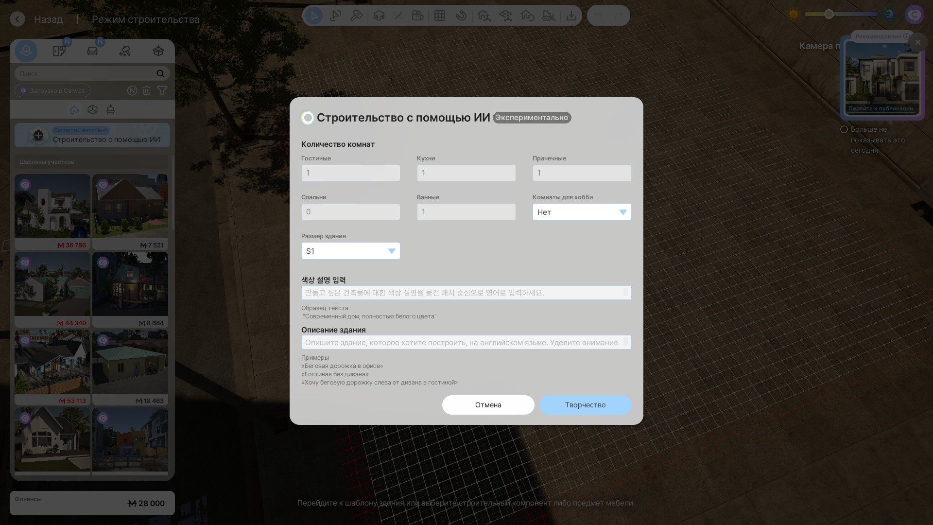Select the bulldozer demolish icon
This screenshot has width=933, height=525.
tap(549, 16)
